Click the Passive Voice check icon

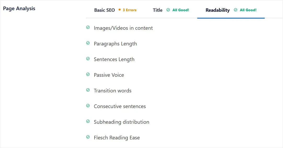pos(88,74)
